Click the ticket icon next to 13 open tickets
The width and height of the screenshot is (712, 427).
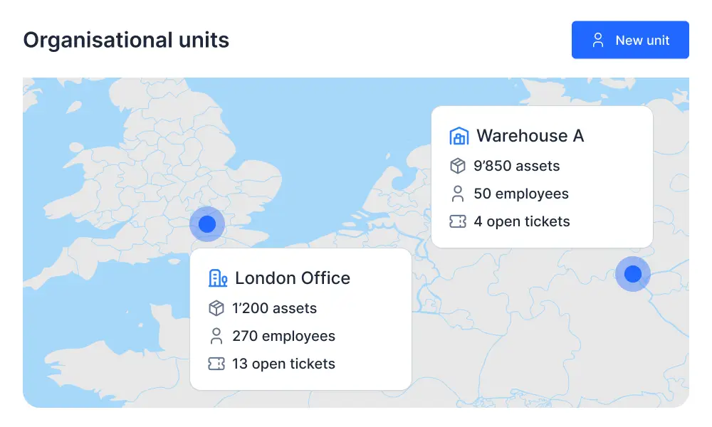pyautogui.click(x=216, y=364)
